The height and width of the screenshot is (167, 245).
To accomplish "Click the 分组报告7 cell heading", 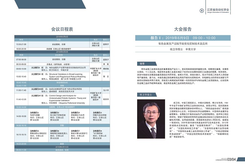I will 75,131.
